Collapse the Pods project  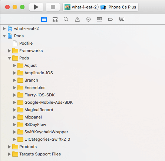point(4,36)
